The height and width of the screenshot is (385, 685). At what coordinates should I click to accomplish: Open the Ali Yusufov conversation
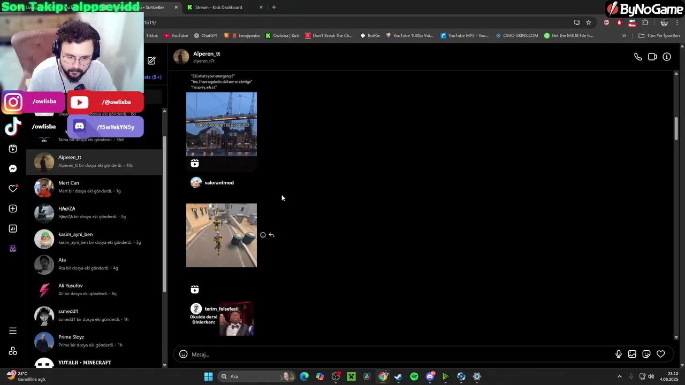pos(94,290)
